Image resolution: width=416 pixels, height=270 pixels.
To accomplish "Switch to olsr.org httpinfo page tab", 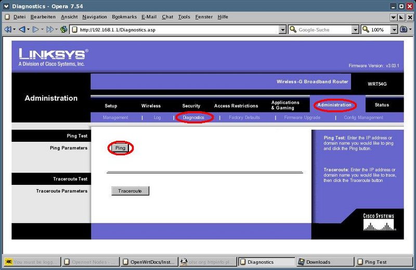I will 208,262.
